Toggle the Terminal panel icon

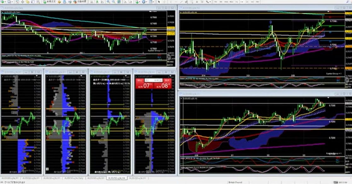33,2
